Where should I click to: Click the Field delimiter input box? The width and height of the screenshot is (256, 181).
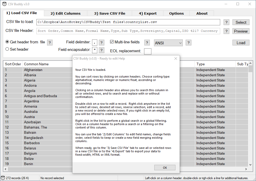[x=95, y=43]
